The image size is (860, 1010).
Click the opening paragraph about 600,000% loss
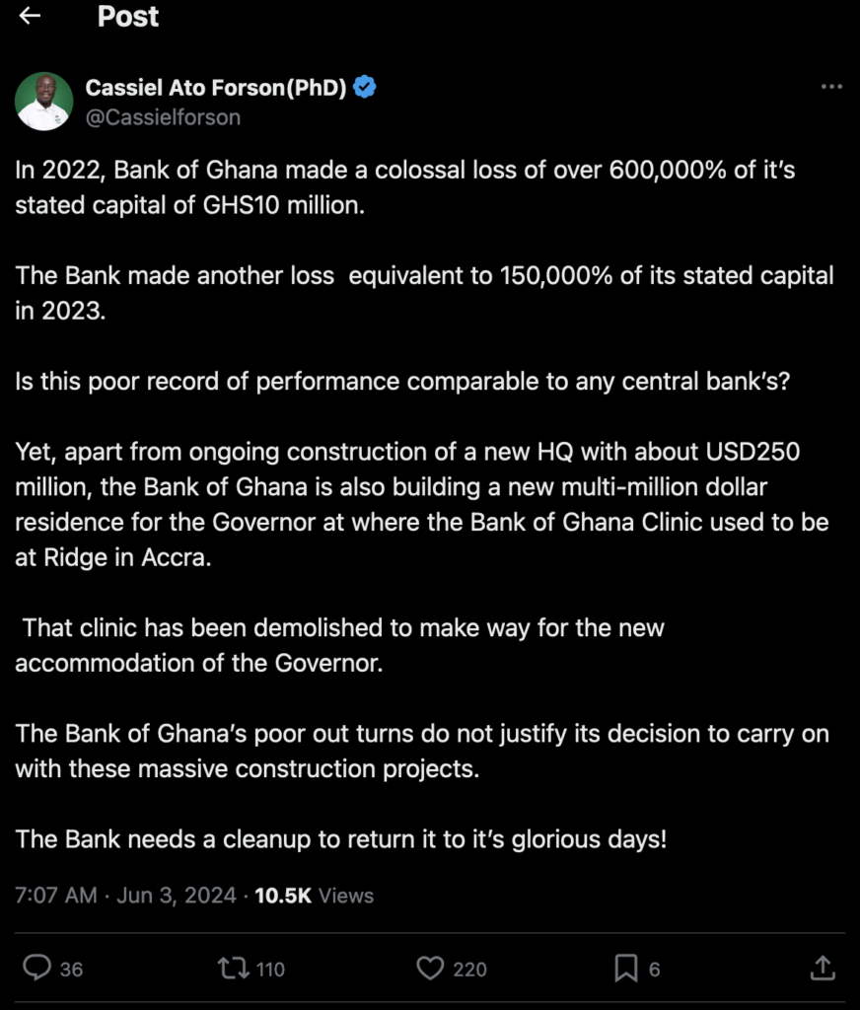click(404, 187)
